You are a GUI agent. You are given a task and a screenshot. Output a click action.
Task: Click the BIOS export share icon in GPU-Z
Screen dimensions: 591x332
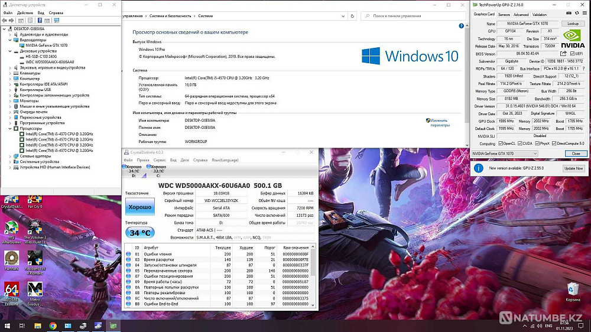tap(563, 54)
